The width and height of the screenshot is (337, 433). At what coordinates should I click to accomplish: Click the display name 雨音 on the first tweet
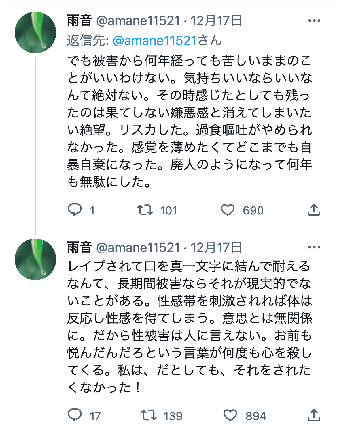coord(79,20)
